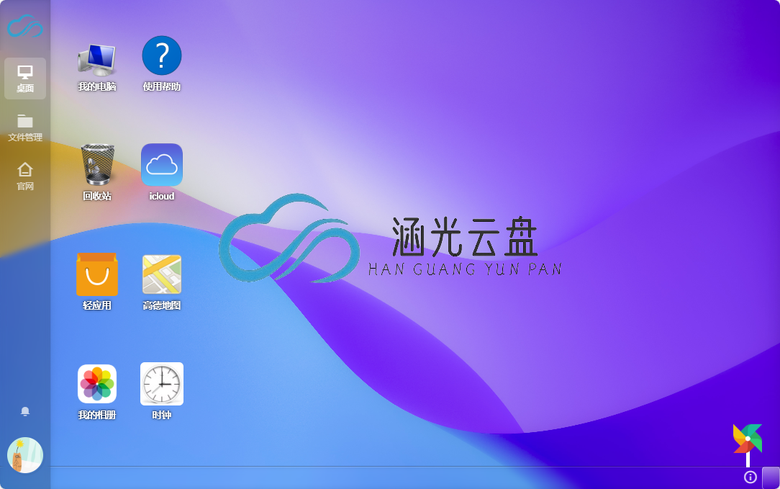Click the purple square at bottom-right corner
The height and width of the screenshot is (489, 780).
771,477
